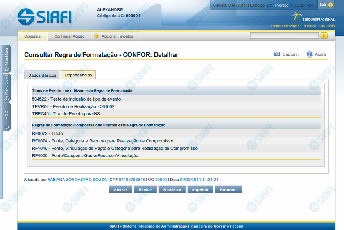Open Configurar Acesso menu item
This screenshot has width=344, height=230.
click(x=69, y=36)
